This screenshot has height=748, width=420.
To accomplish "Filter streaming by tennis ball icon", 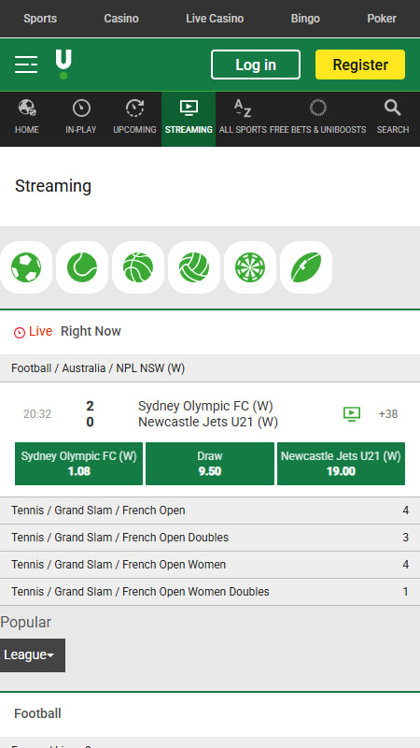I will coord(82,267).
